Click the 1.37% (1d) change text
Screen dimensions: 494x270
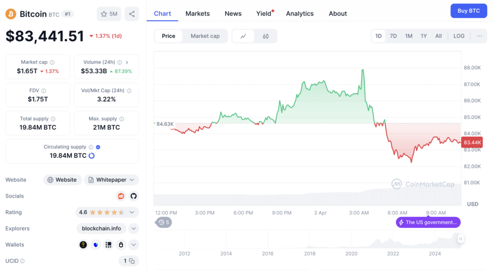point(109,36)
